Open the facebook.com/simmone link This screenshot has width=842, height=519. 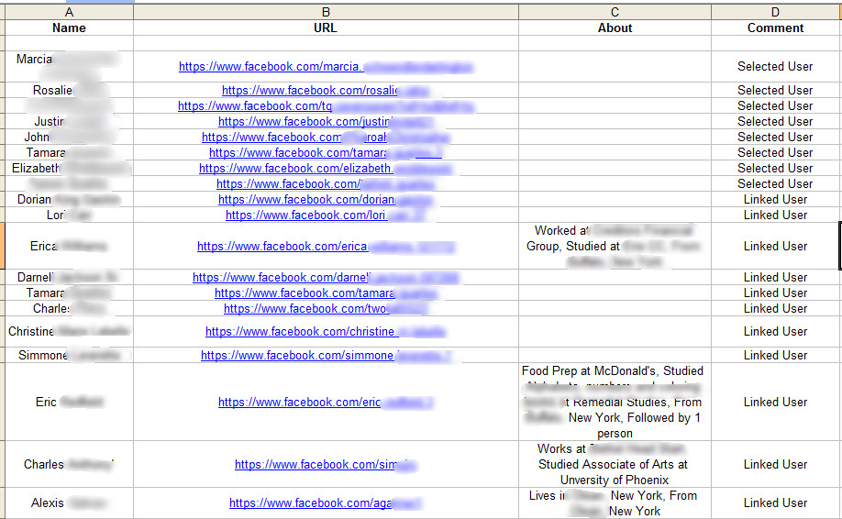(x=326, y=355)
